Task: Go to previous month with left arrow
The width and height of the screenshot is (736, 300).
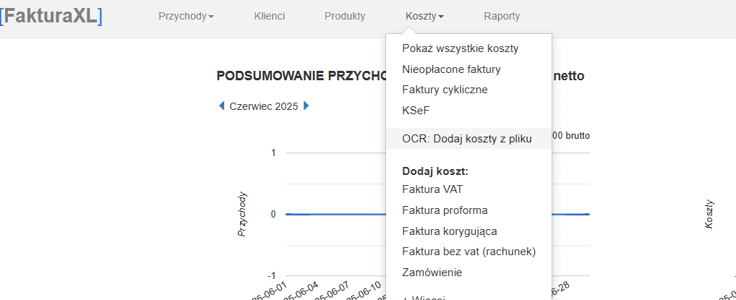Action: [x=221, y=106]
